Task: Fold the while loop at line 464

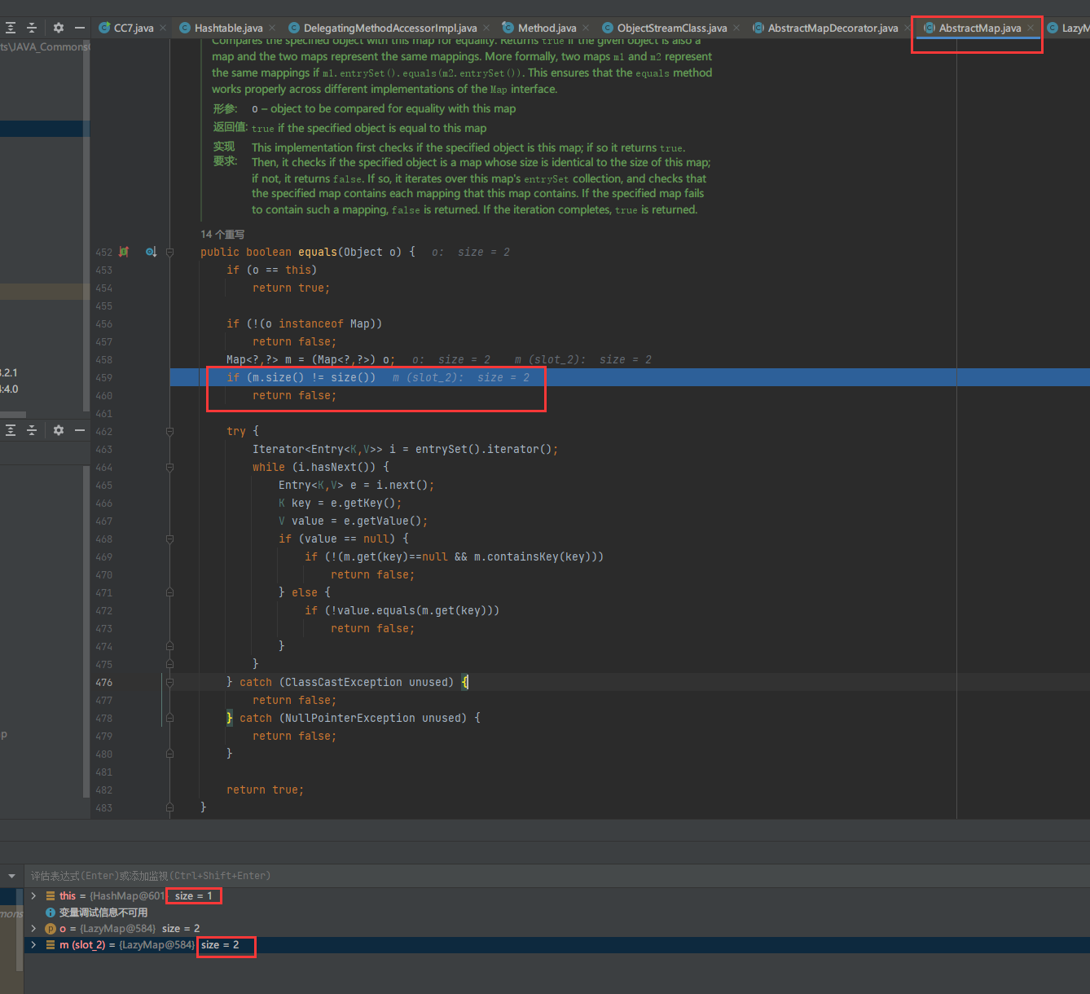Action: [x=169, y=467]
